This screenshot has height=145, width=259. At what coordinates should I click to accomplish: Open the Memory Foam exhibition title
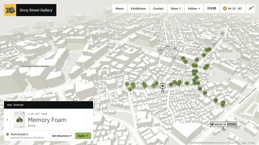coord(47,120)
